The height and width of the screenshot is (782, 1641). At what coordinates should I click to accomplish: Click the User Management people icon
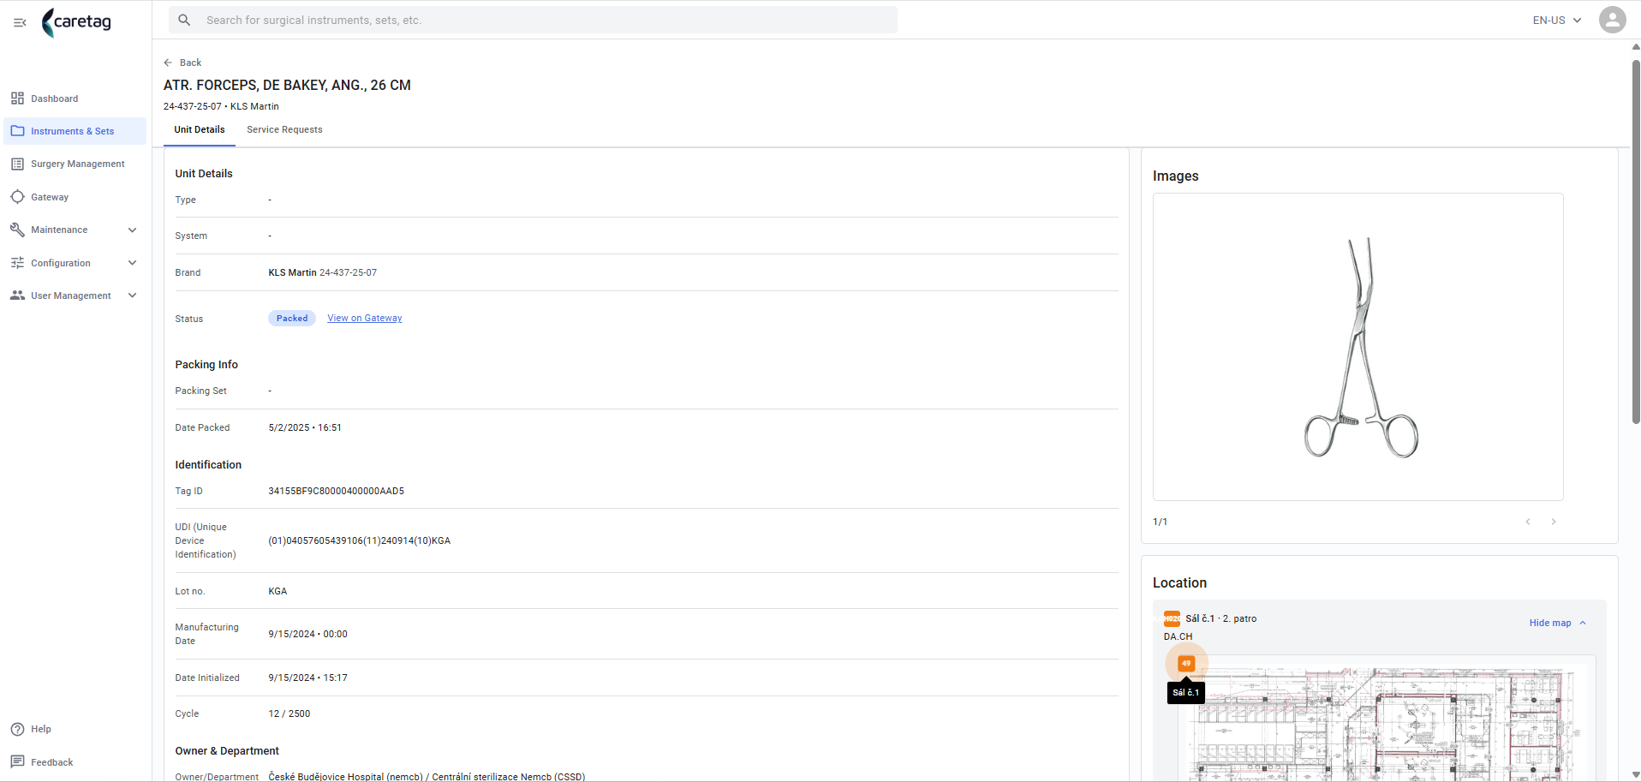17,295
